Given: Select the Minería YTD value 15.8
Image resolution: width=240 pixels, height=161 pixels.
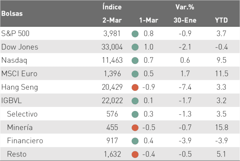Looking at the screenshot, I should click(222, 127).
